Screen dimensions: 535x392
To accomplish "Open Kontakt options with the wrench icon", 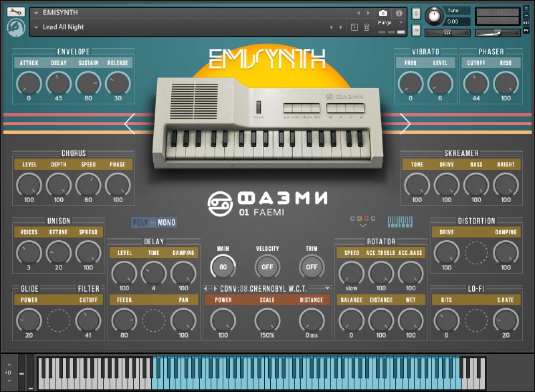I will tap(15, 11).
